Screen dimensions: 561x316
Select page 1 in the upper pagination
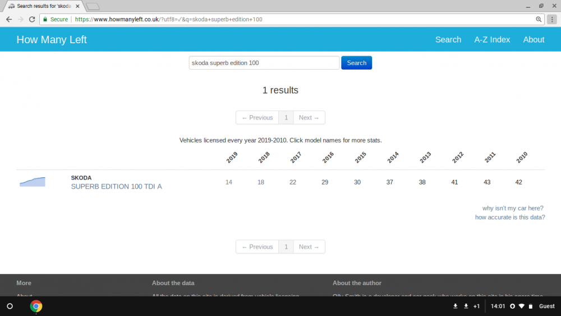pos(286,118)
